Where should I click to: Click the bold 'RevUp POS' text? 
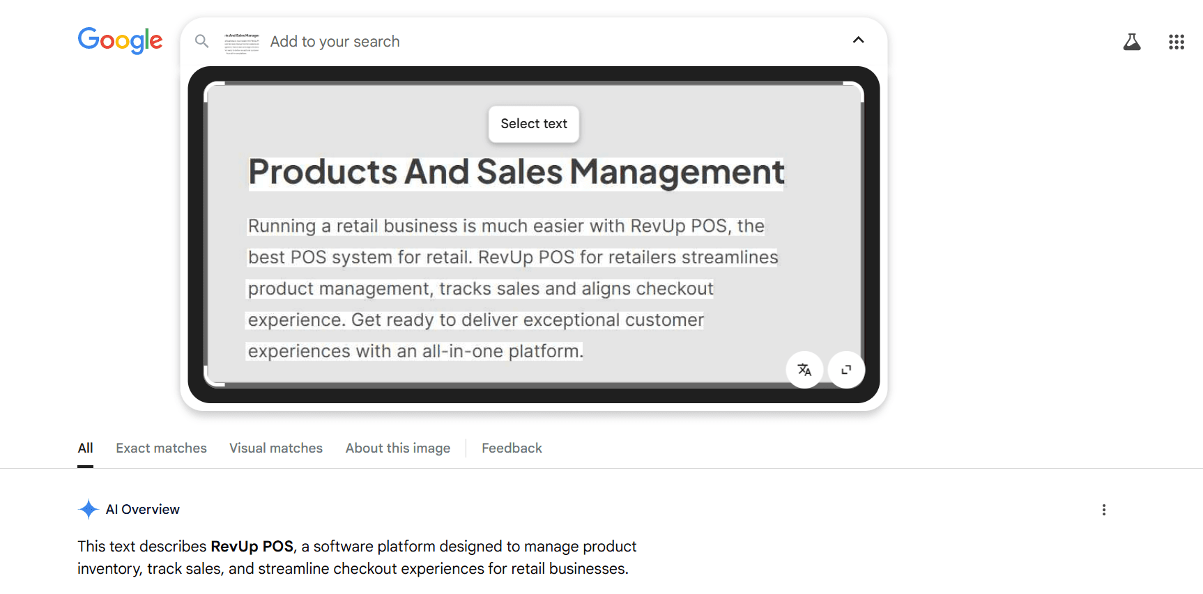pos(252,547)
